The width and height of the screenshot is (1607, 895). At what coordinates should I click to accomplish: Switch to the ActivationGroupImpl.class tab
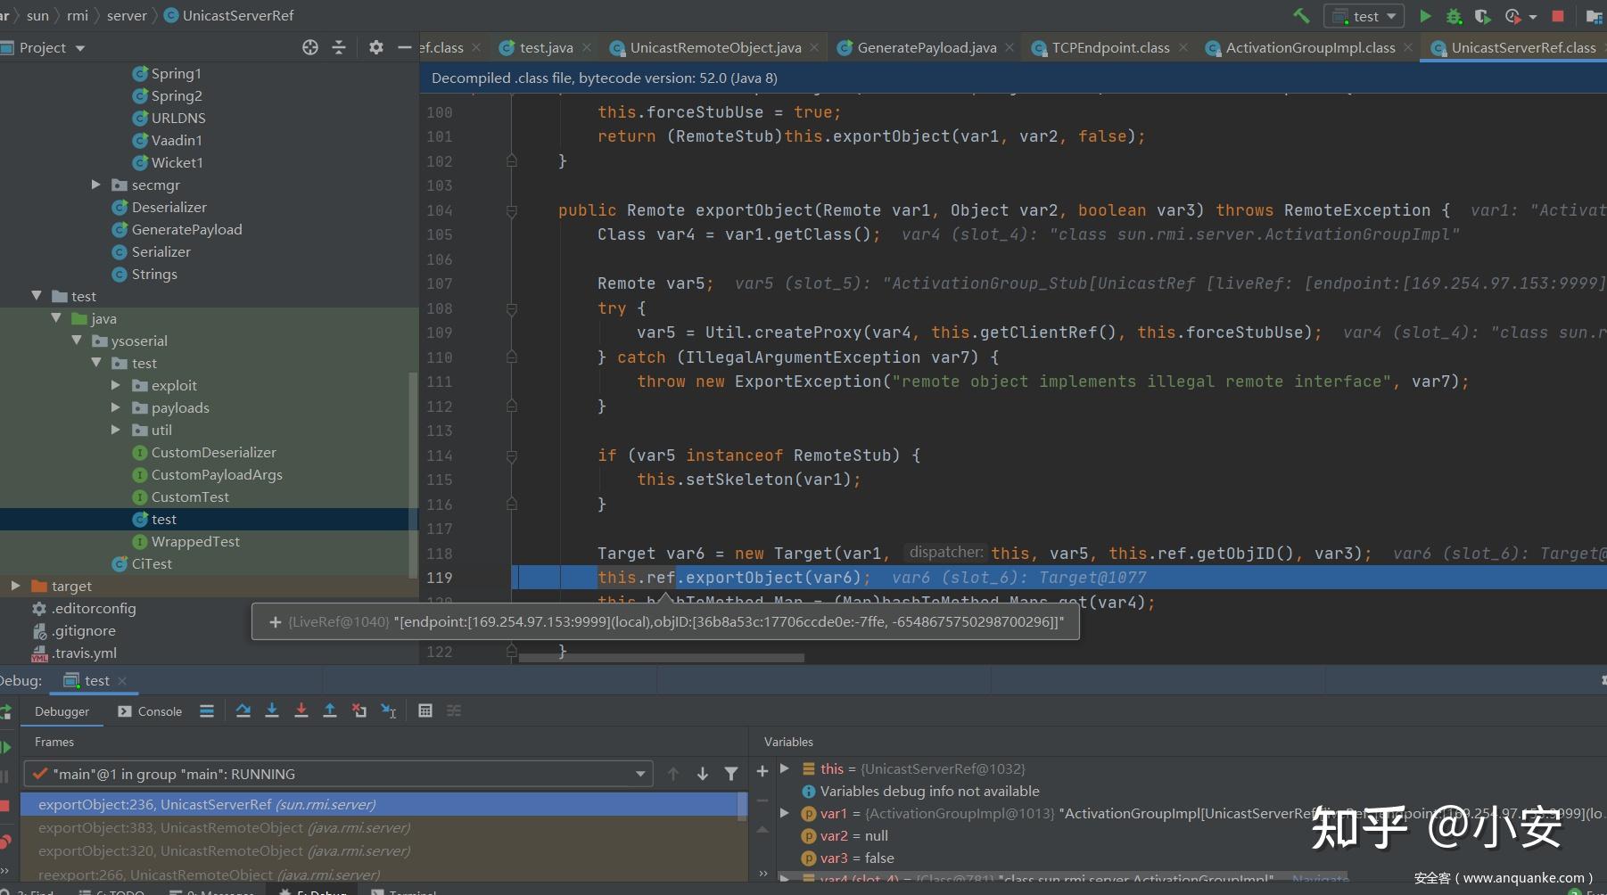click(1310, 47)
